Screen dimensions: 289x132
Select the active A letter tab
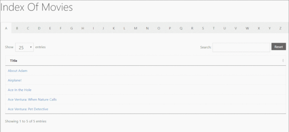(x=6, y=28)
